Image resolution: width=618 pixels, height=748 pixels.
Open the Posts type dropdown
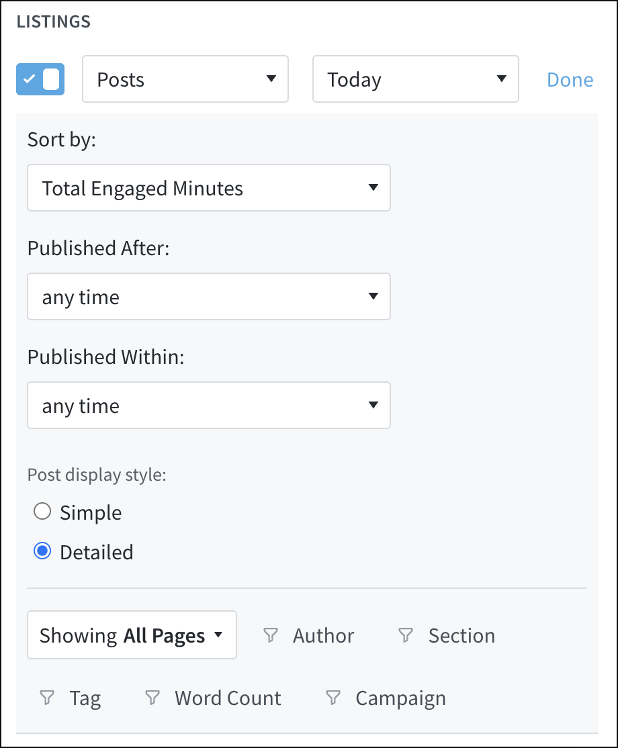pos(185,79)
